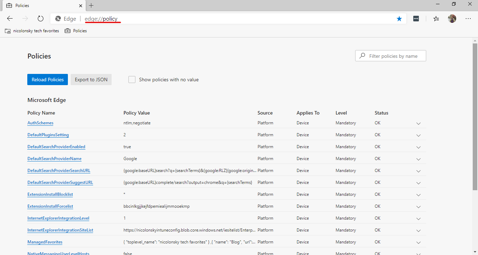Viewport: 478px width, 255px height.
Task: Open the extension icon beside address bar
Action: (416, 19)
